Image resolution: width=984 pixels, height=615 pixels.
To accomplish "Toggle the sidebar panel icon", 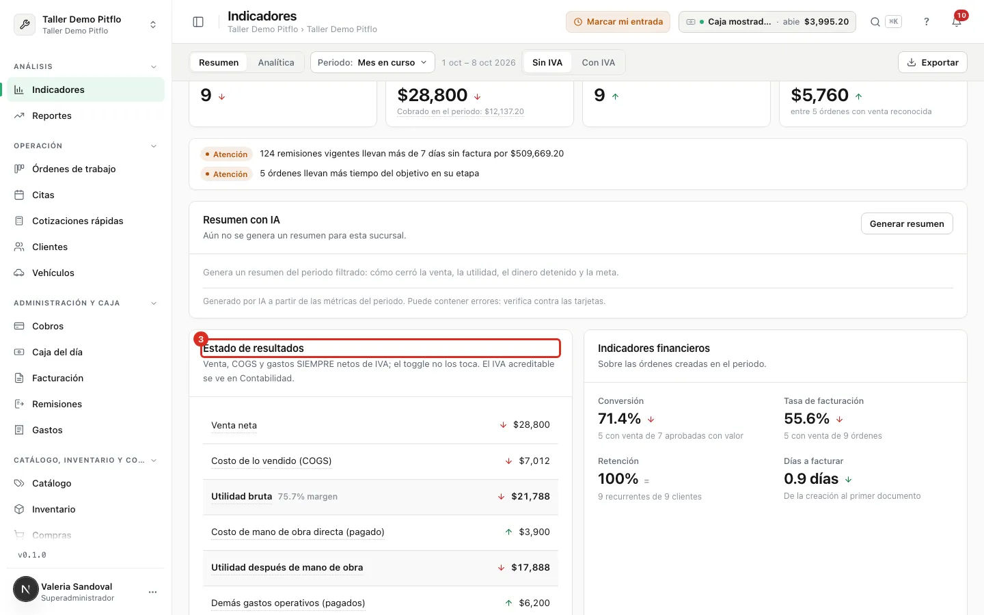I will 198,22.
